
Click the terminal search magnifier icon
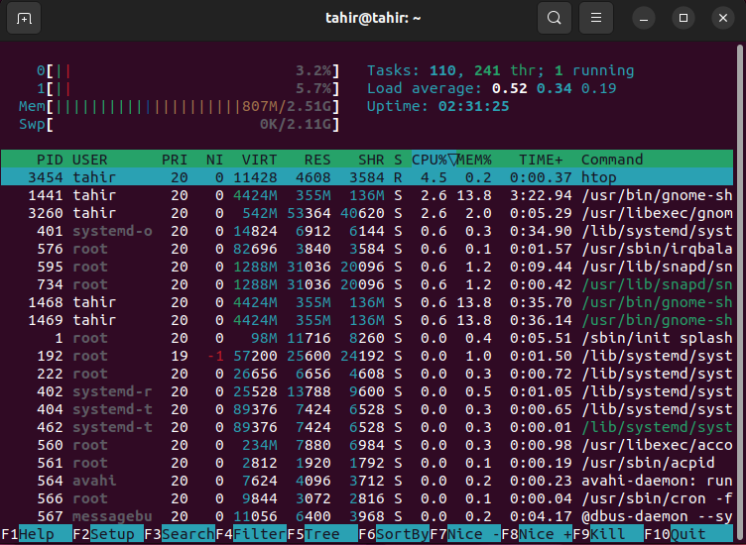pos(555,18)
